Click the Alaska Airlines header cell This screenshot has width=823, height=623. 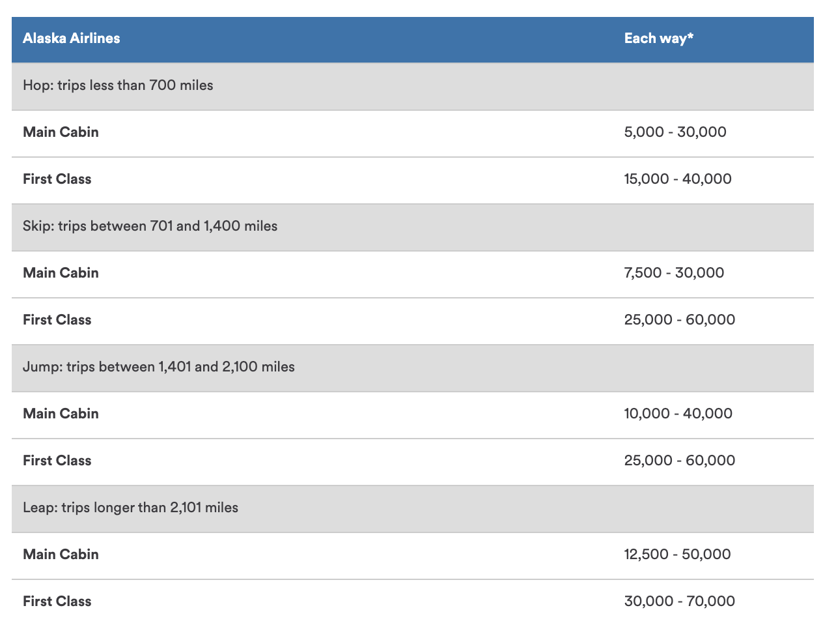(72, 38)
